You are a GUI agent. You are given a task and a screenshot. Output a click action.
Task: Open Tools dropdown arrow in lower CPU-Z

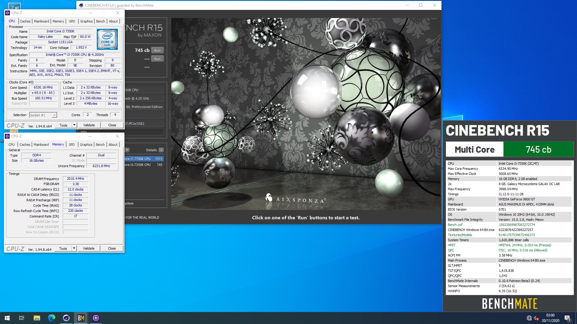[x=74, y=248]
